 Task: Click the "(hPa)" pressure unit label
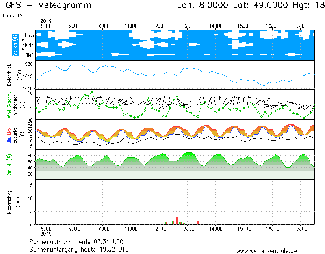point(19,75)
